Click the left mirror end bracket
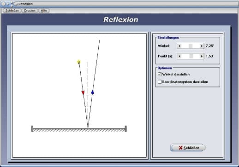 point(32,128)
